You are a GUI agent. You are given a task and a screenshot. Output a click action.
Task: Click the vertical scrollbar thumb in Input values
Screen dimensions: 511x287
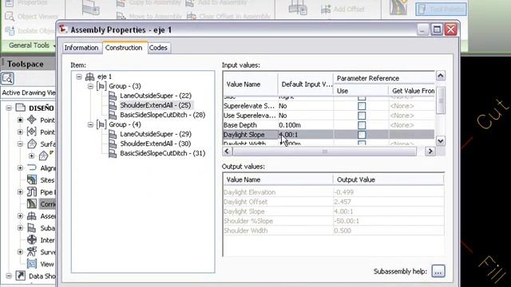441,100
